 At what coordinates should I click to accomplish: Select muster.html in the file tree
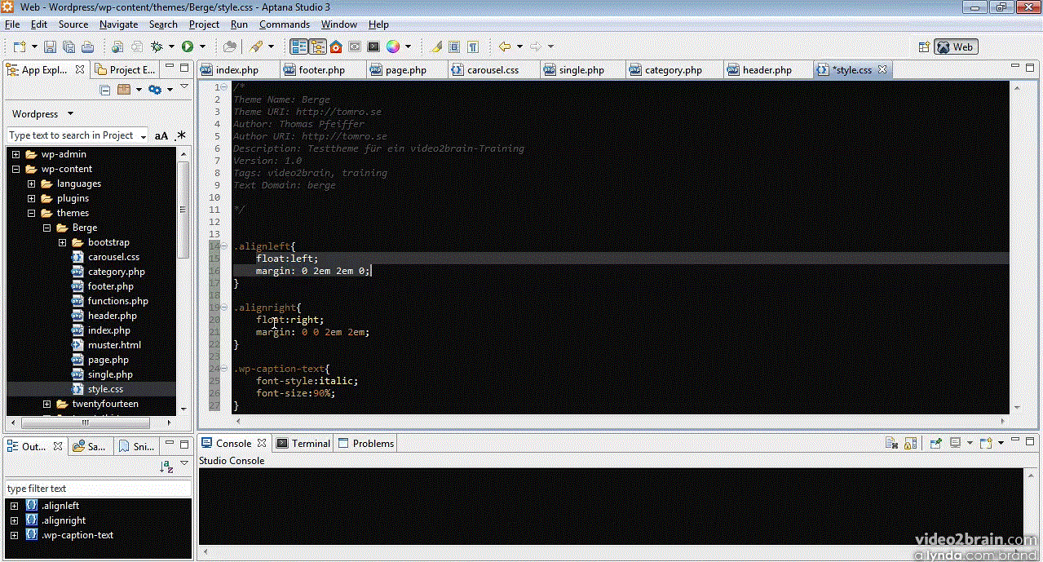114,345
